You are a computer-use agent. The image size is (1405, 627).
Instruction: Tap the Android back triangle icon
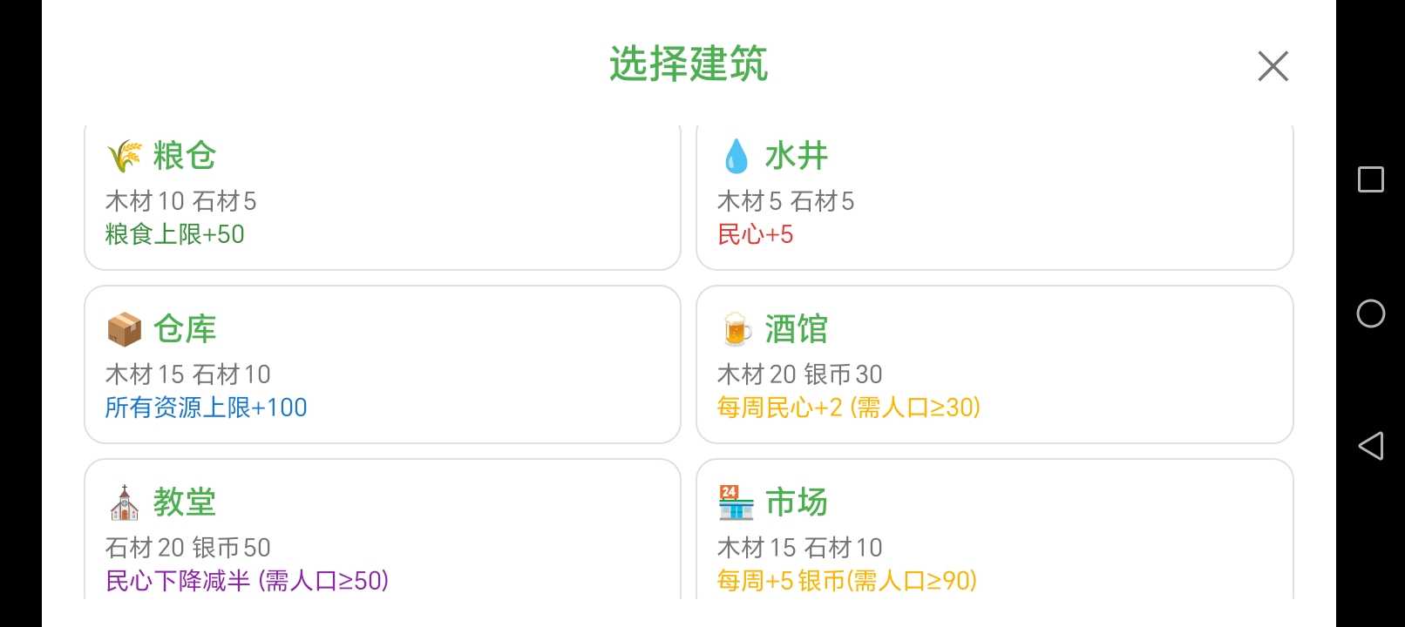coord(1370,446)
